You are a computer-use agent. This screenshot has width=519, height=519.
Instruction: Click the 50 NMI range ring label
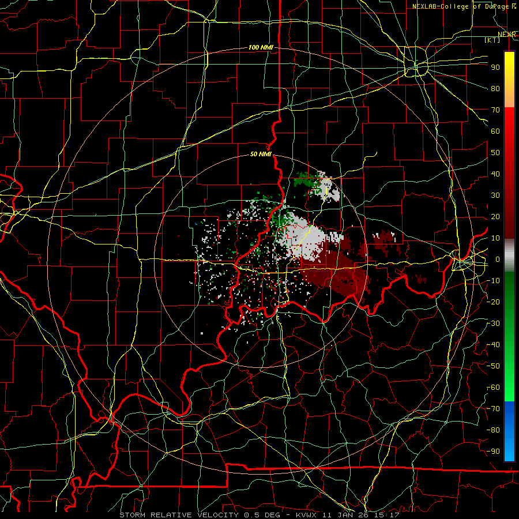pyautogui.click(x=261, y=154)
